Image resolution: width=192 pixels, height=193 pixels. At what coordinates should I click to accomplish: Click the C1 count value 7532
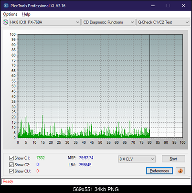click(41, 158)
